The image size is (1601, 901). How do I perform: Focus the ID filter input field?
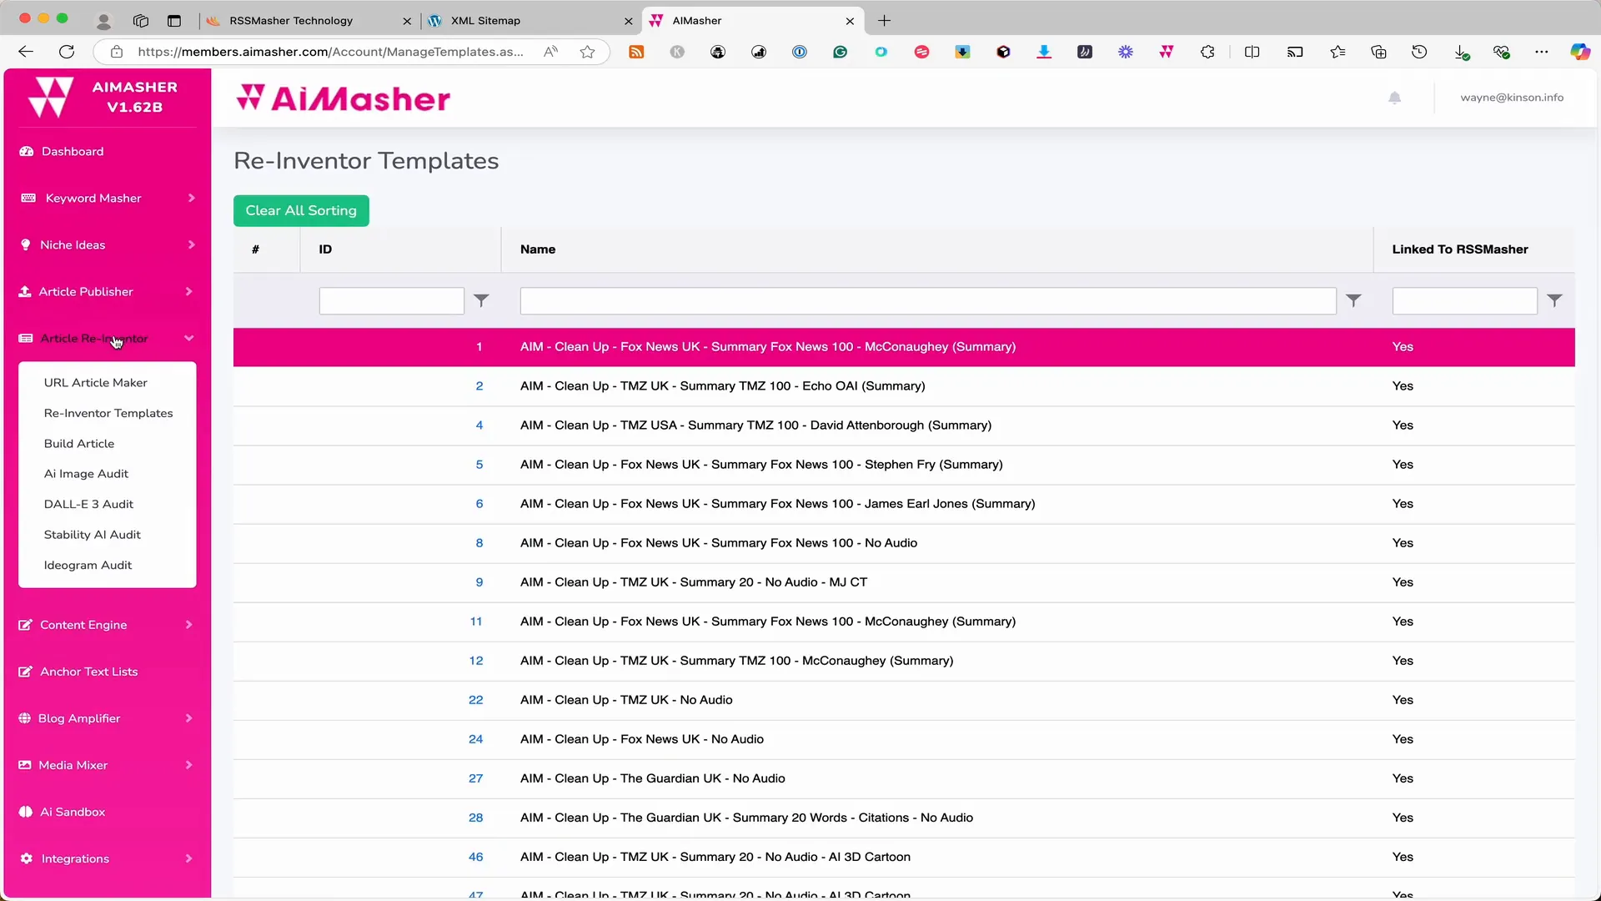(391, 300)
